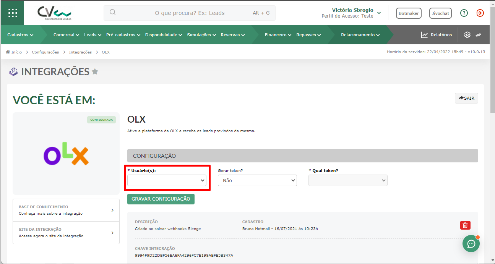Click the SAIR button

click(466, 98)
